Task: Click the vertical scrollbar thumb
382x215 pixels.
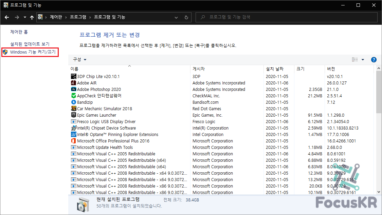Action: (x=379, y=93)
